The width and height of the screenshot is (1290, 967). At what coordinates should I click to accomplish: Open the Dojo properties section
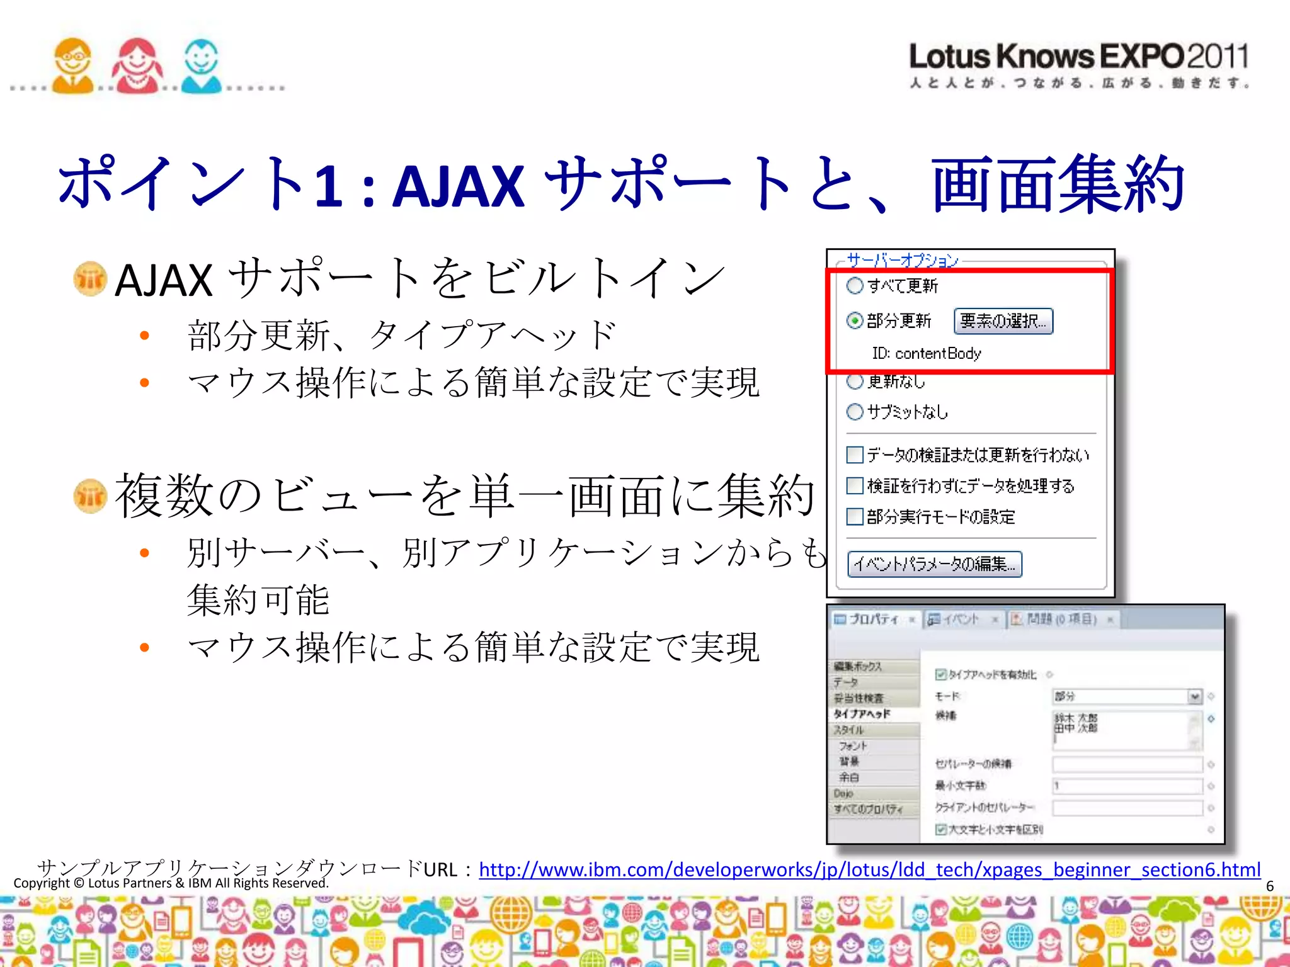[876, 793]
